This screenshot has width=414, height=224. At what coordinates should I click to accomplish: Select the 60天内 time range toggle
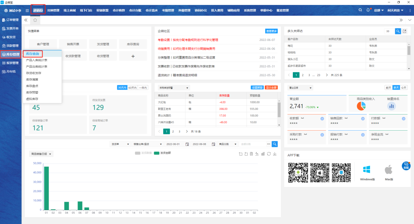[x=133, y=88]
